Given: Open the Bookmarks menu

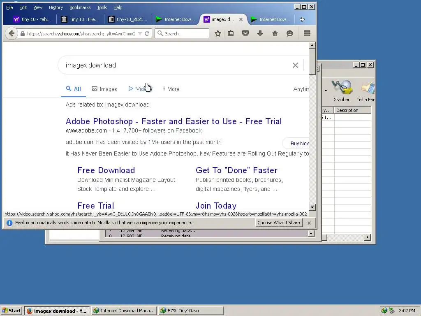Looking at the screenshot, I should coord(80,7).
